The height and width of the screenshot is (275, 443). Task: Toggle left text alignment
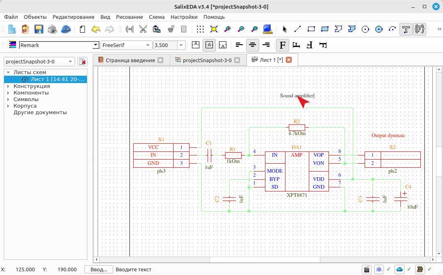tap(239, 45)
